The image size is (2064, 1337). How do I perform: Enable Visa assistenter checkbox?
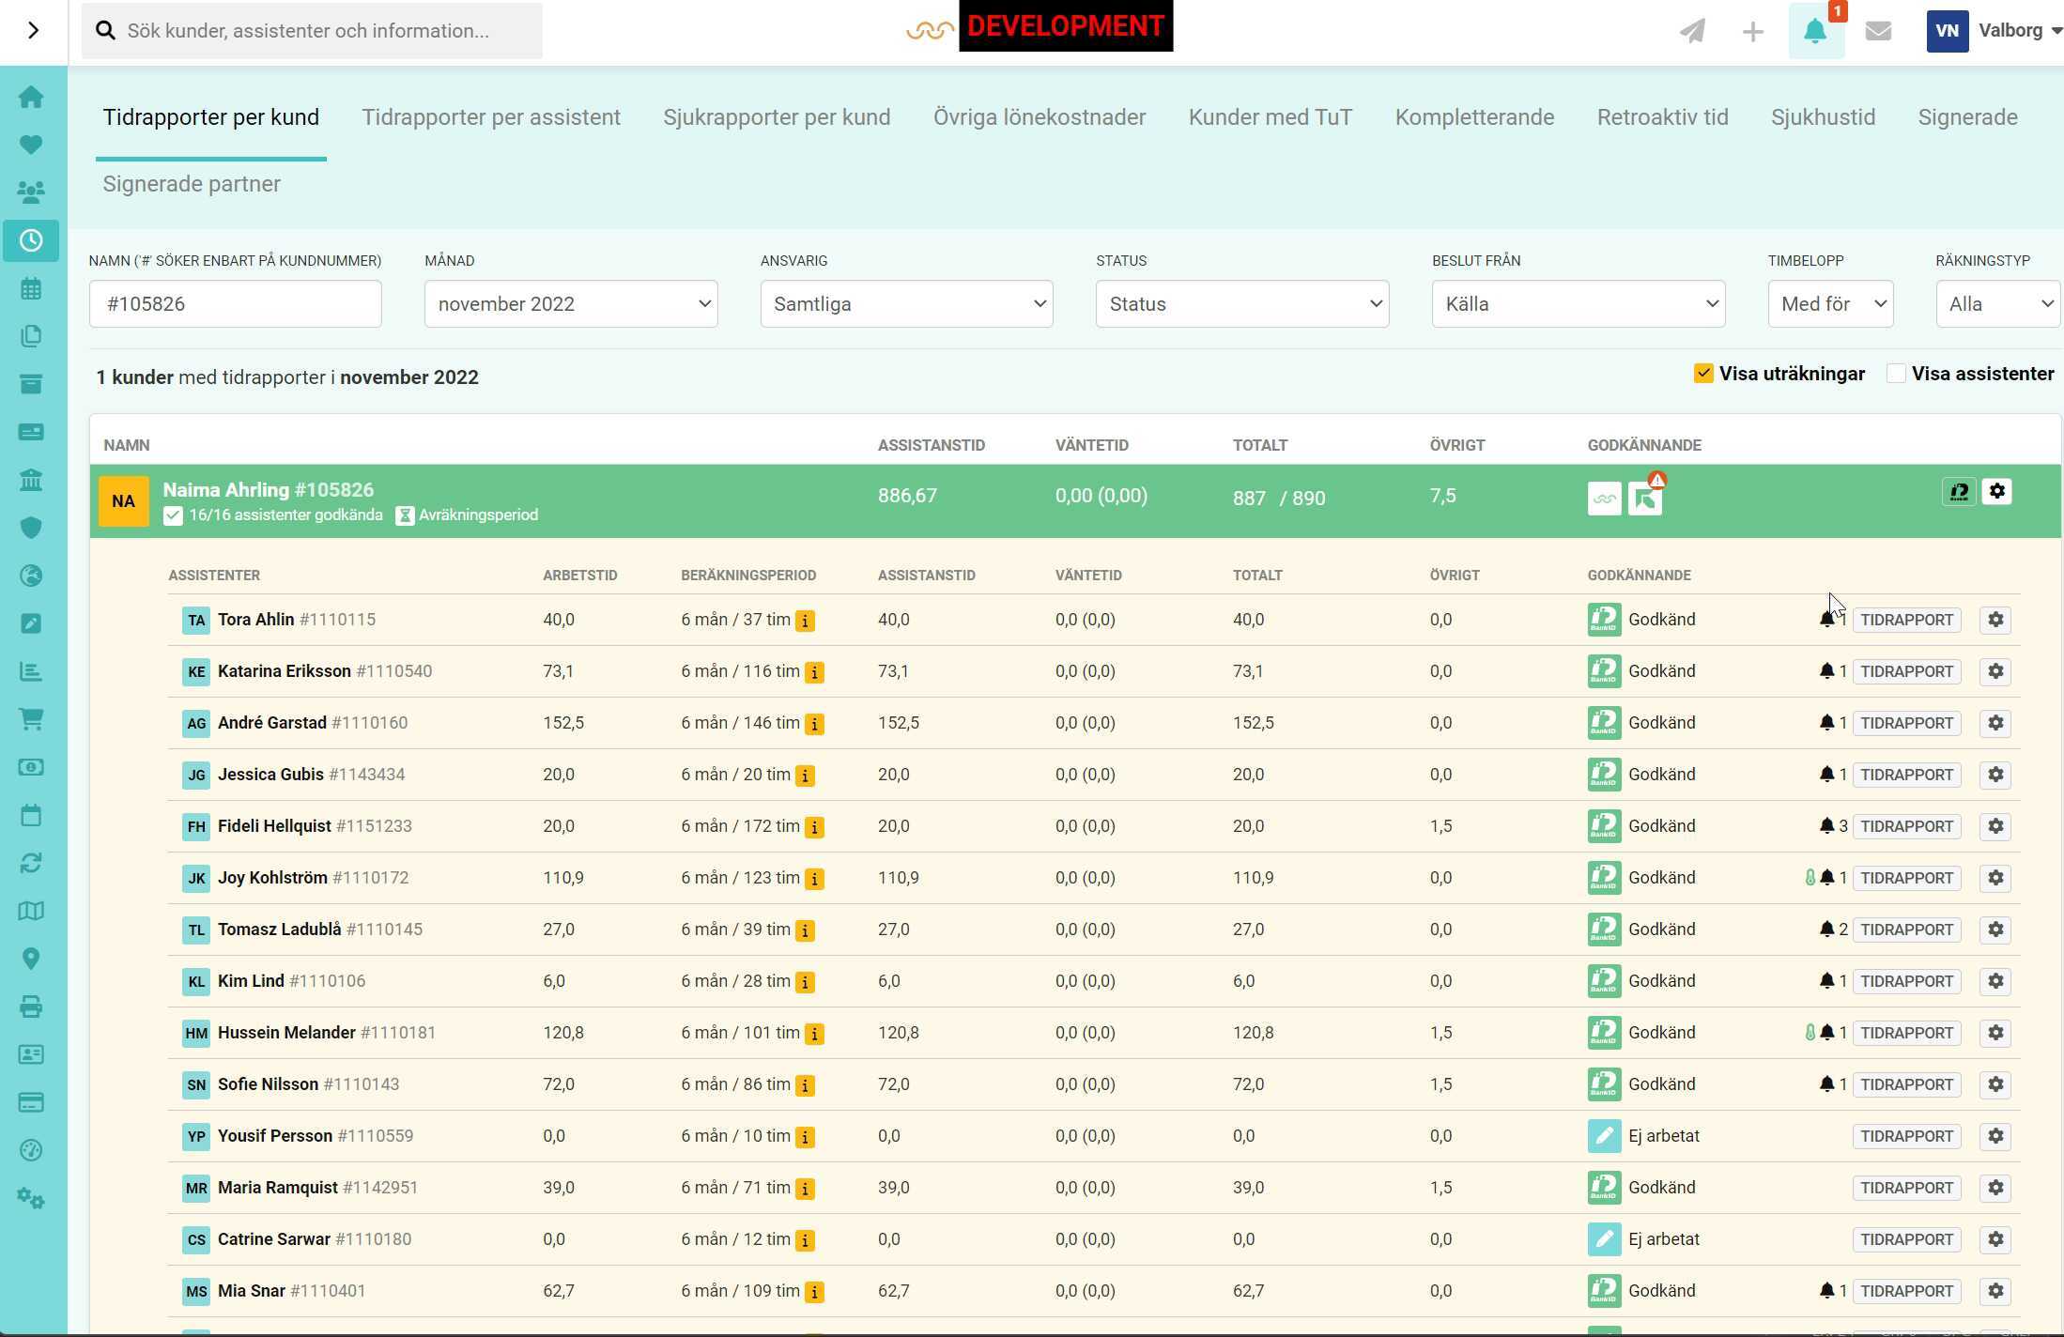point(1895,374)
